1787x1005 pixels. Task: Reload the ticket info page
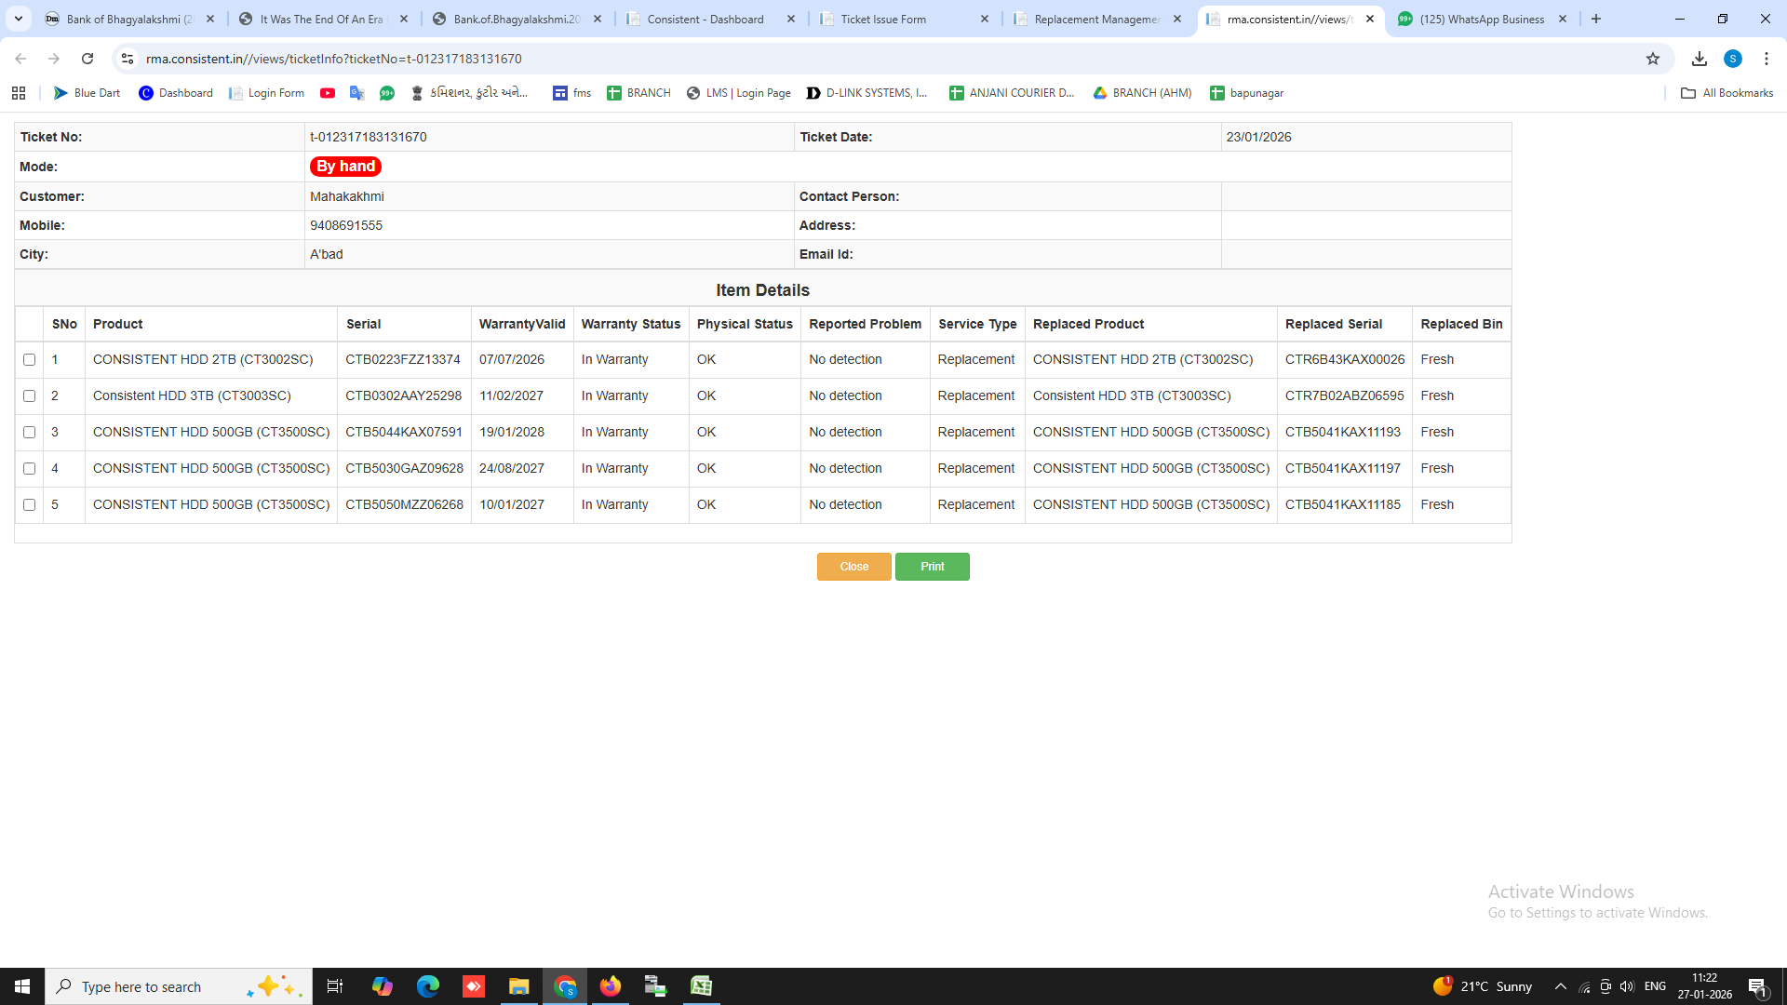click(87, 59)
